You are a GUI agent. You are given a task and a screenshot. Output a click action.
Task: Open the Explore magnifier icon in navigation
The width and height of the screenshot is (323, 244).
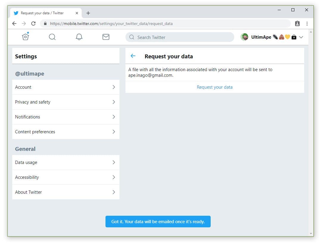point(52,37)
